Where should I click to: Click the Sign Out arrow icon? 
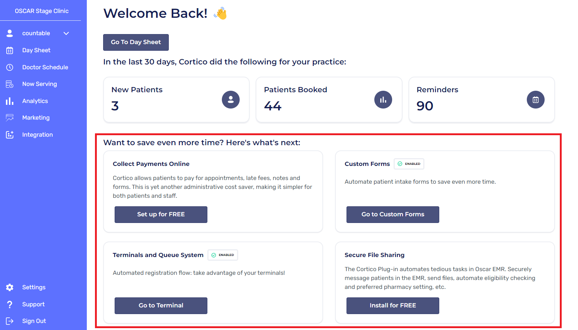(10, 321)
